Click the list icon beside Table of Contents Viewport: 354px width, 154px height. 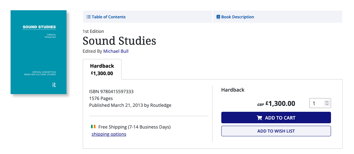point(89,17)
